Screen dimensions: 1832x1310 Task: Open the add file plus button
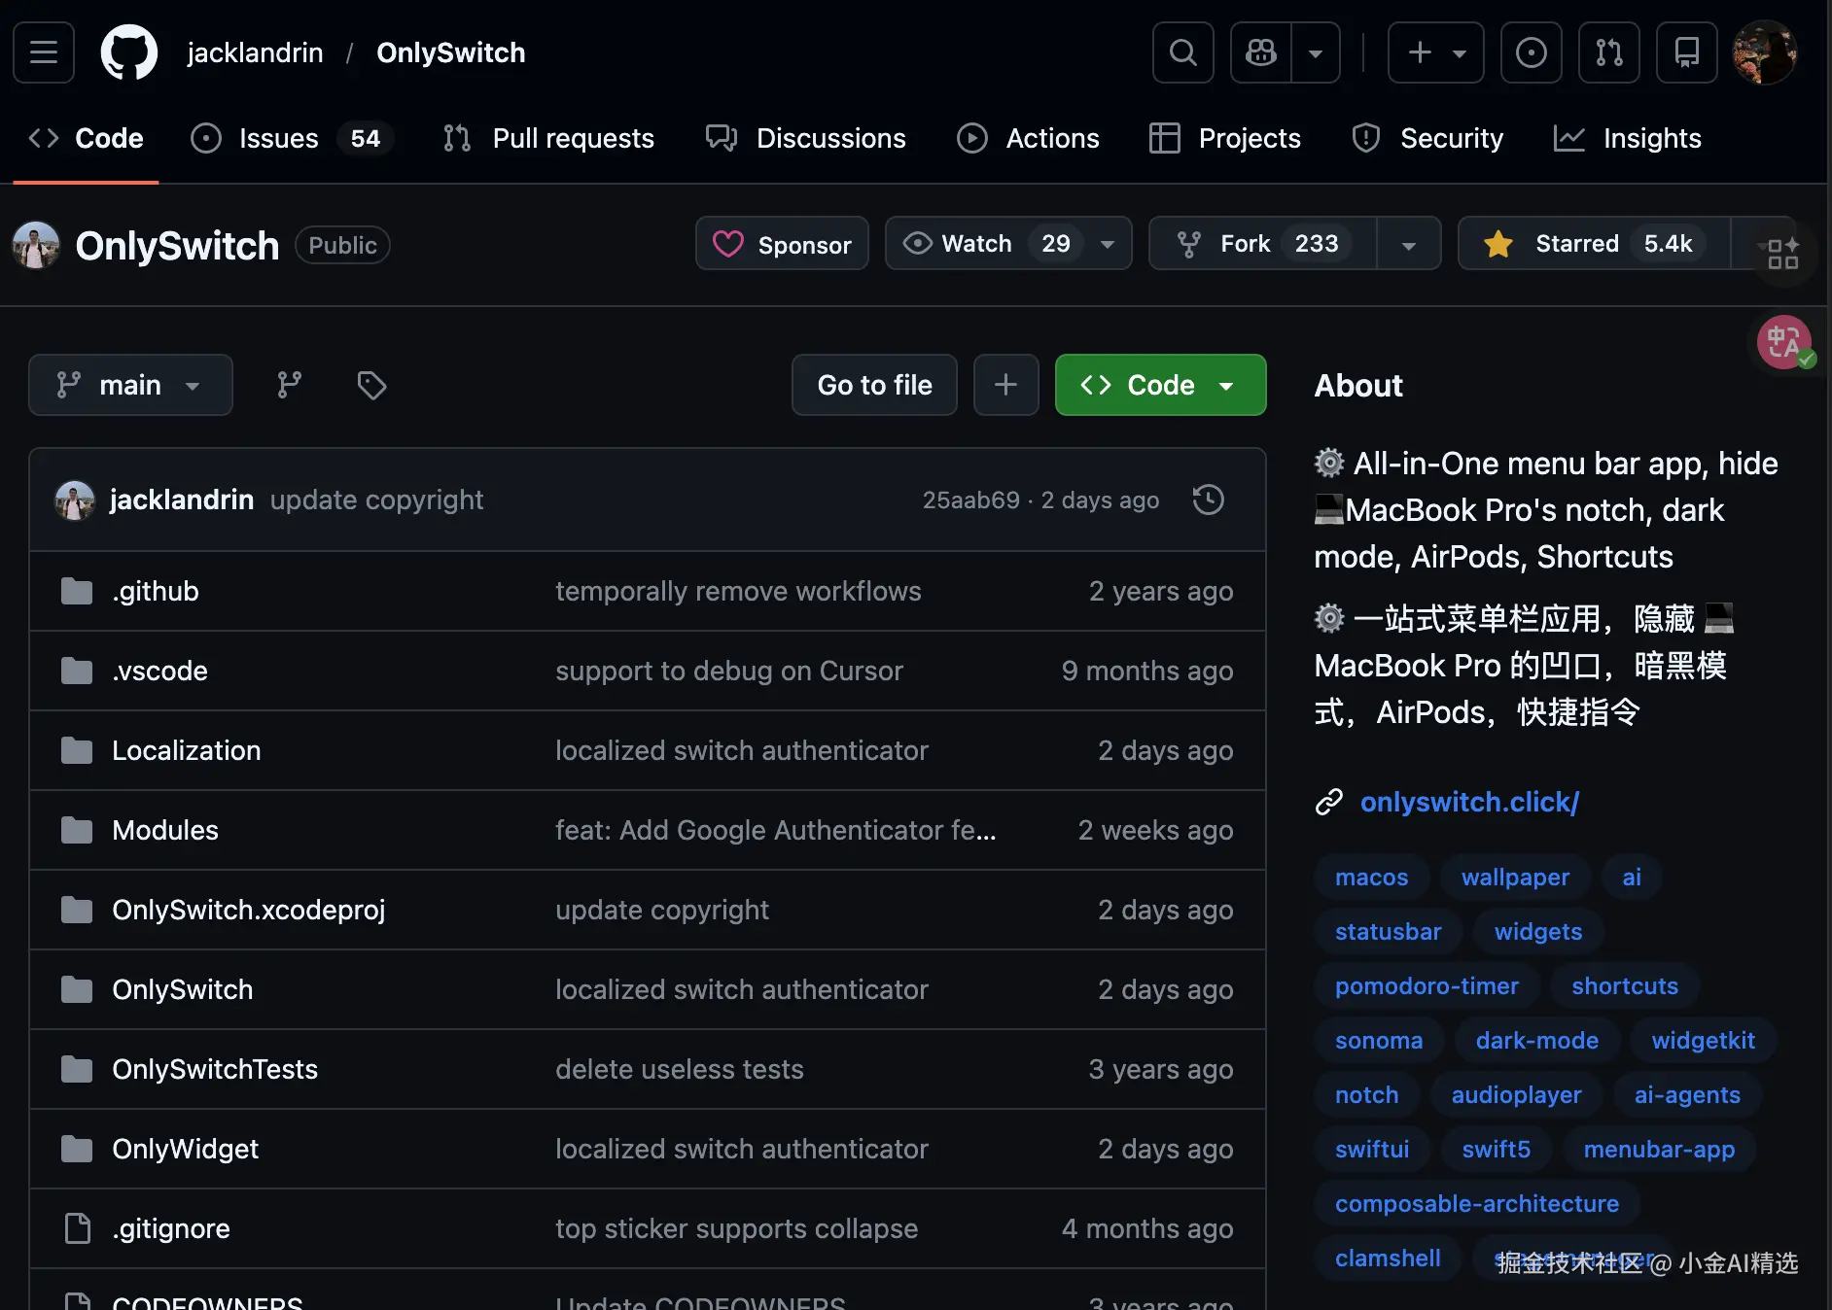(1006, 385)
